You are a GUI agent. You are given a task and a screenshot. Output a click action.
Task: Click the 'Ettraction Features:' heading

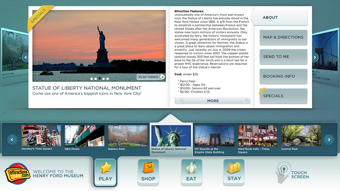(189, 11)
